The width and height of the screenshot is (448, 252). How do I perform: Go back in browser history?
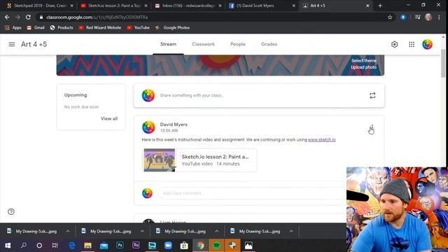tap(7, 17)
